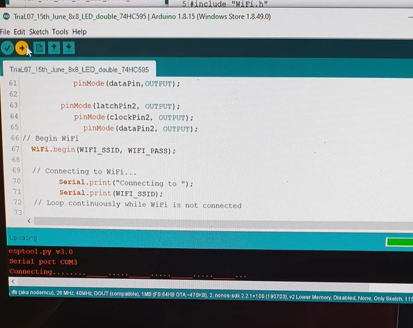The height and width of the screenshot is (328, 413).
Task: Click line number 73 in the gutter
Action: click(x=18, y=212)
